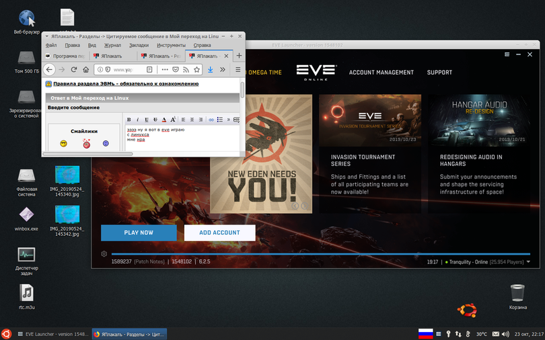Screen dimensions: 545x340
Task: Open the text color picker in editor
Action: pos(164,120)
